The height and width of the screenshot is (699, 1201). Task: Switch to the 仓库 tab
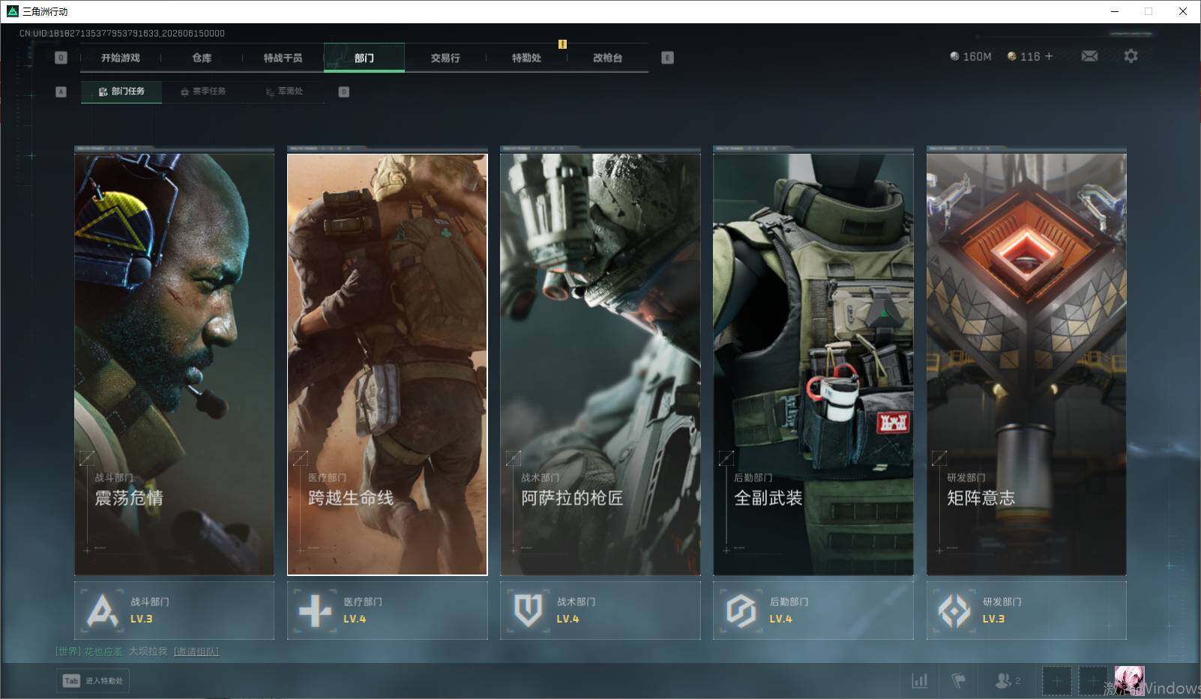(202, 58)
